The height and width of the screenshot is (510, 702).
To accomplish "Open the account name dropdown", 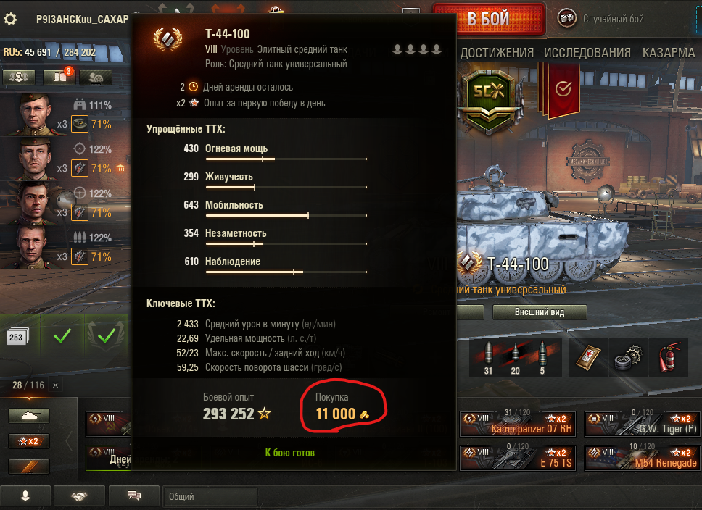I will pos(83,20).
